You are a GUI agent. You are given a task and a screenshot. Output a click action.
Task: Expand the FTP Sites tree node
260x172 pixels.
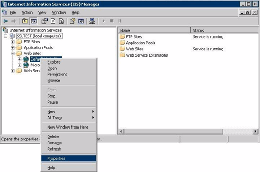(x=13, y=42)
